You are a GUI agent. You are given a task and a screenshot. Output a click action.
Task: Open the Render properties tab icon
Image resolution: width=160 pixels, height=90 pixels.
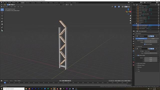click(133, 37)
